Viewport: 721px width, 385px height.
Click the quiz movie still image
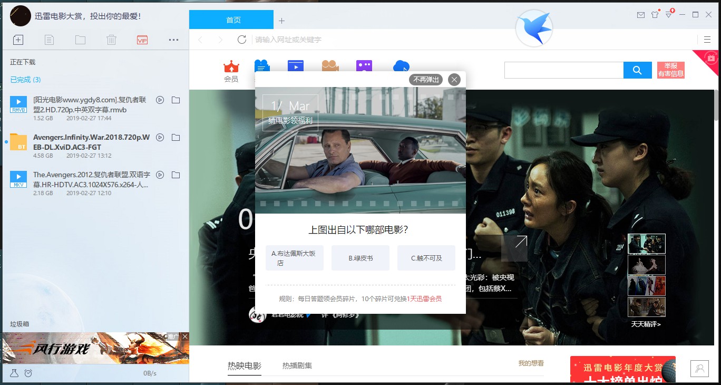(x=360, y=150)
